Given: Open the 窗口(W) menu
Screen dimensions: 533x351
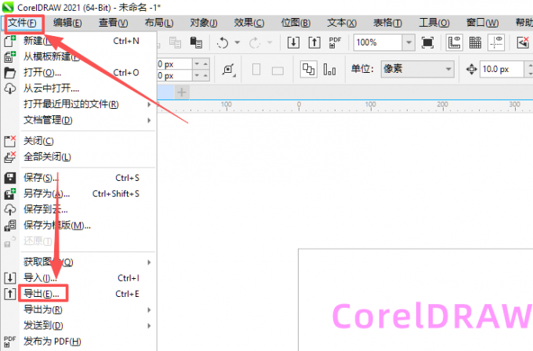Looking at the screenshot, I should tap(482, 23).
